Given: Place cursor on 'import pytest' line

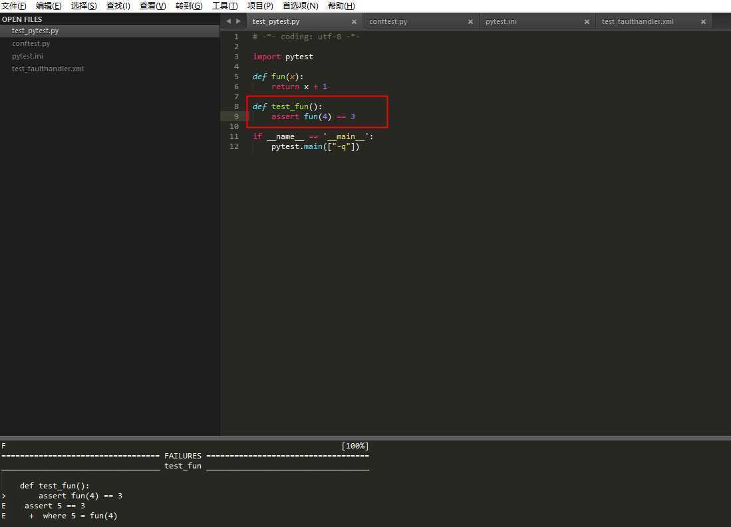Looking at the screenshot, I should (283, 57).
